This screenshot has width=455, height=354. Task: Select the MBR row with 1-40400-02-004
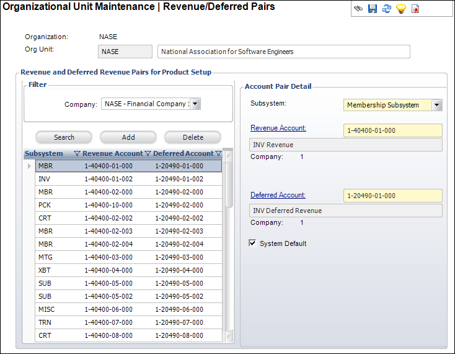click(x=128, y=244)
